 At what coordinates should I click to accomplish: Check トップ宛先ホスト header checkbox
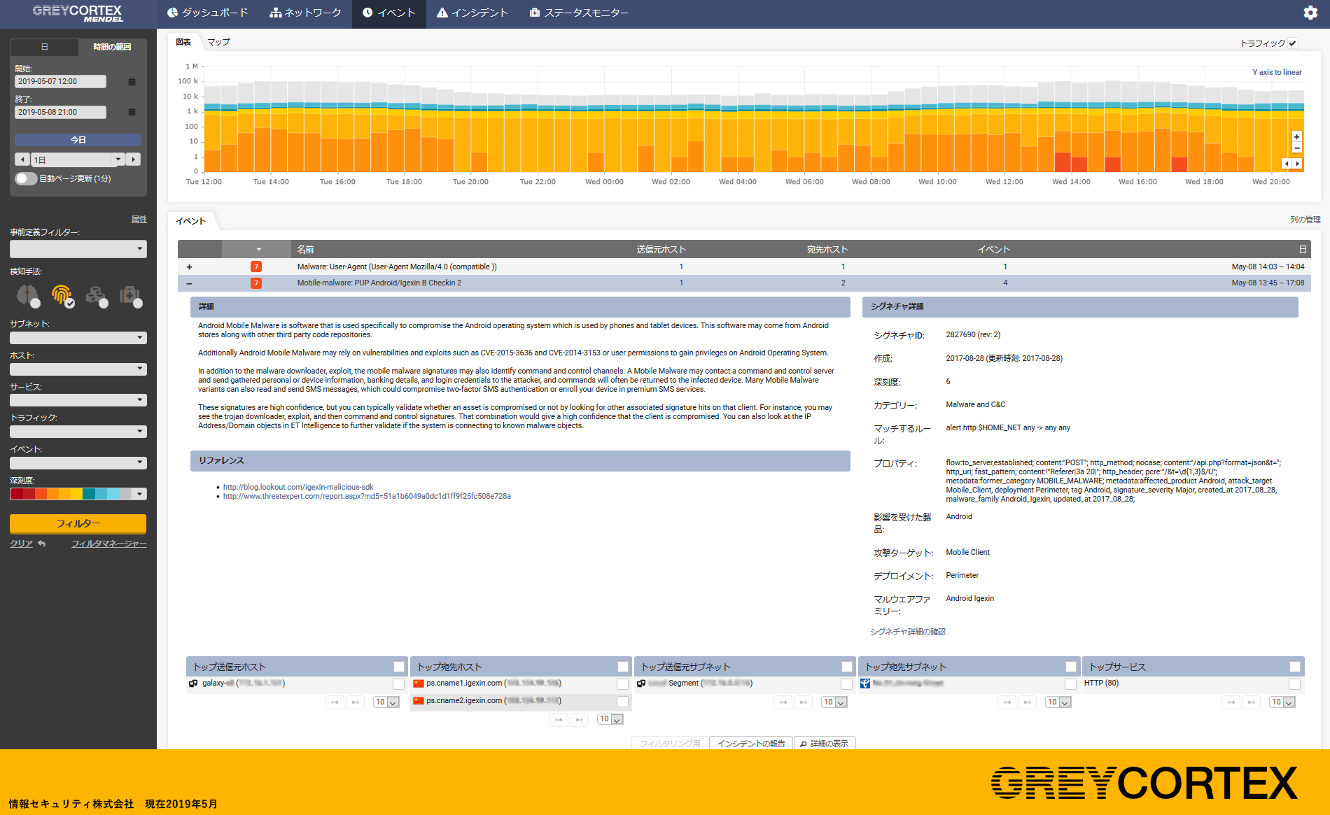pos(623,667)
